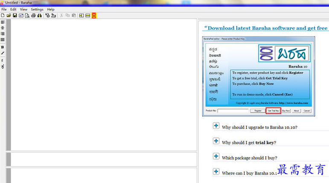
Task: Click the New document icon
Action: click(3, 15)
